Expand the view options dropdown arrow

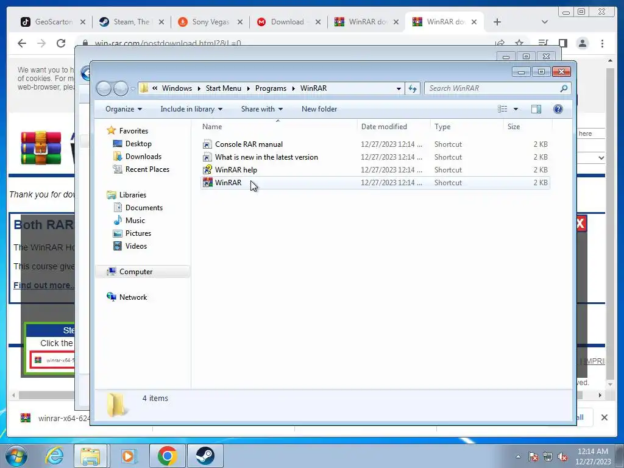[x=516, y=109]
